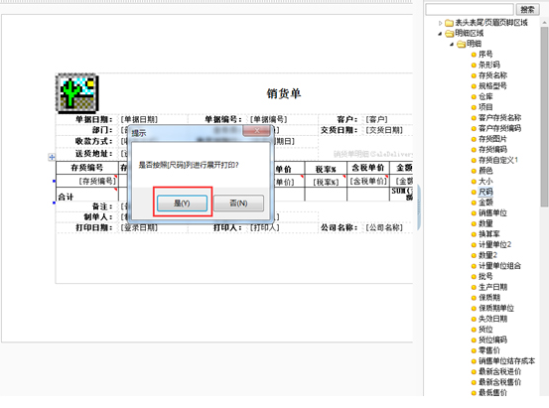The image size is (549, 408).
Task: Collapse the 明细 sub-node arrow
Action: (452, 44)
